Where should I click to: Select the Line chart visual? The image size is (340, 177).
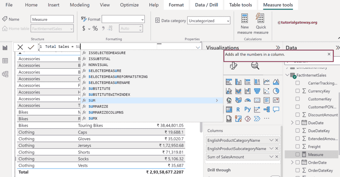tap(267, 82)
